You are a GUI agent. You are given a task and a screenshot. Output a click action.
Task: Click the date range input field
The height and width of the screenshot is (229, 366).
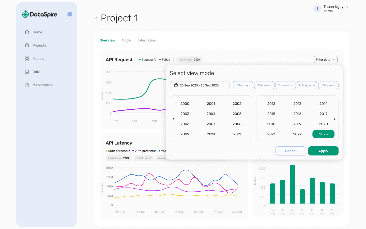click(x=200, y=85)
